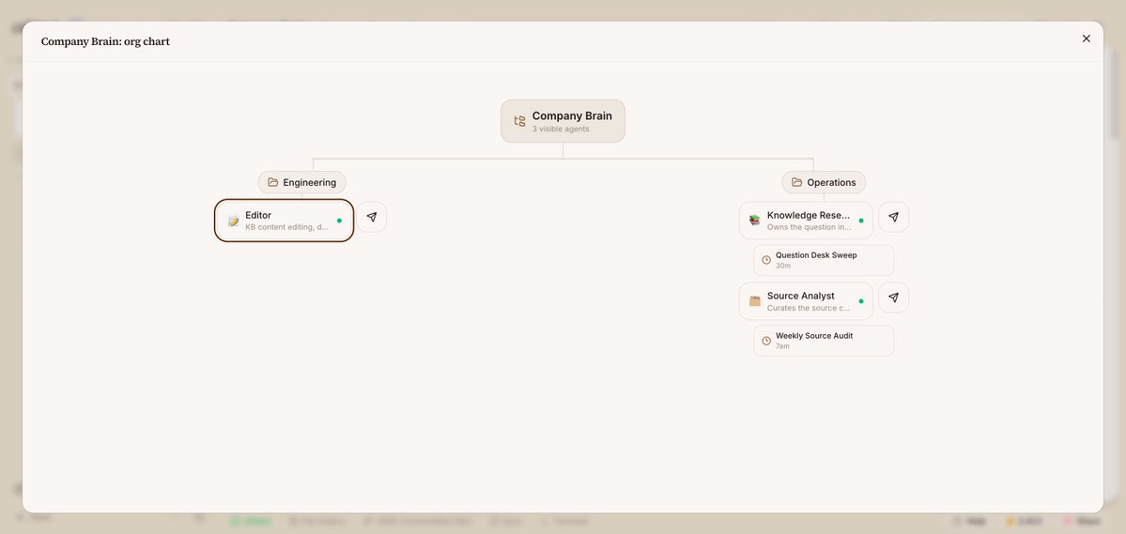Image resolution: width=1126 pixels, height=534 pixels.
Task: Open the Weekly Source Audit schedule
Action: (824, 341)
